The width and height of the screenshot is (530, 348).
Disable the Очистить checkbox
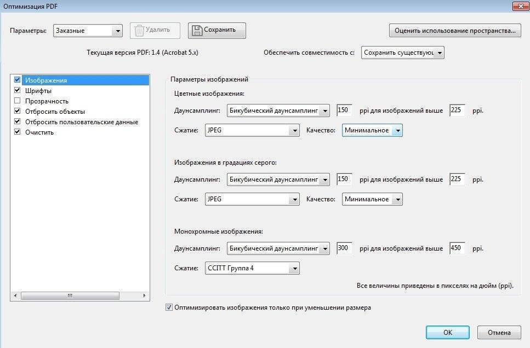click(x=18, y=132)
